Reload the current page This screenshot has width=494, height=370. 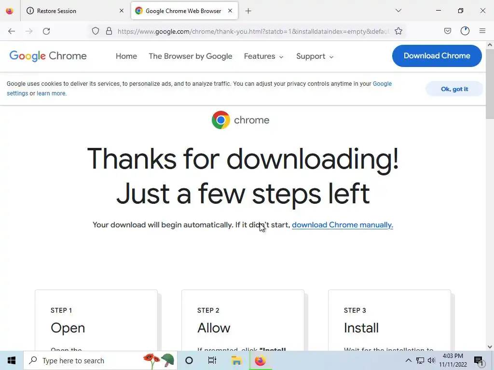tap(47, 31)
